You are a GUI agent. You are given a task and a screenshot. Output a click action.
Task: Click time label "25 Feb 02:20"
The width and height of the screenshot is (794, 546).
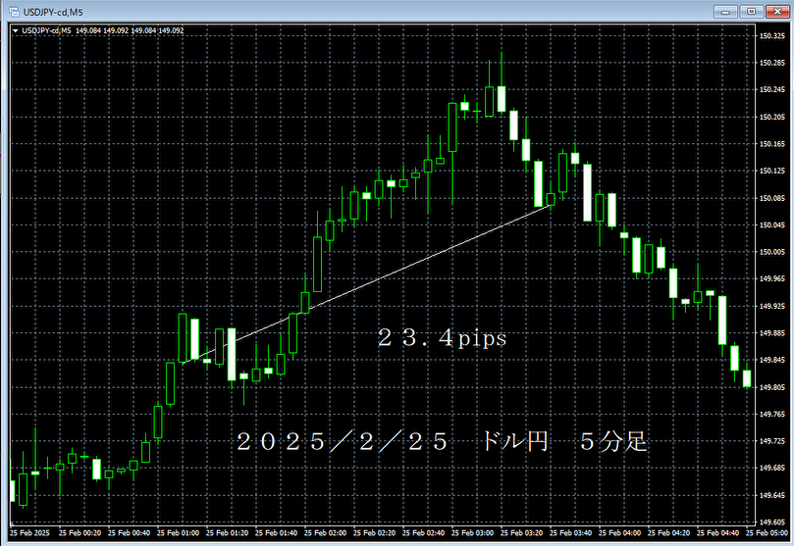[x=374, y=533]
